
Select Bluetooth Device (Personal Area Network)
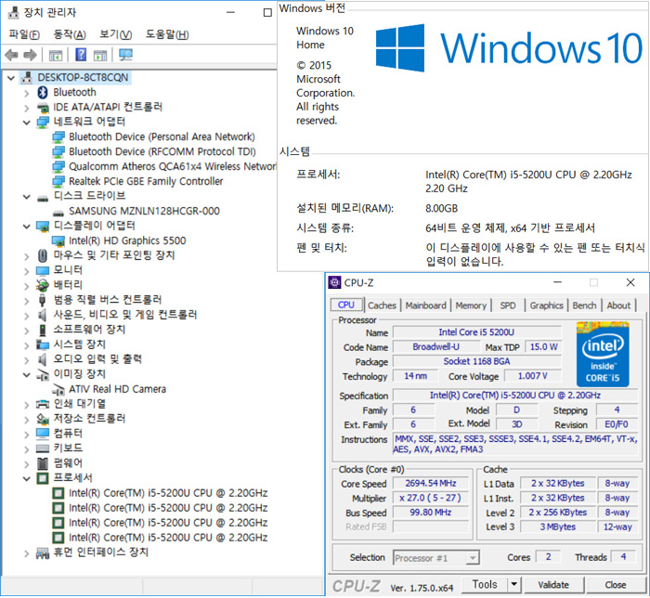(x=162, y=136)
